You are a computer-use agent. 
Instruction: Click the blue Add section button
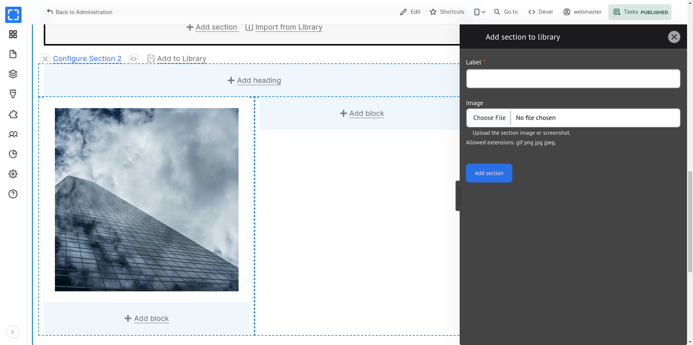[x=489, y=173]
